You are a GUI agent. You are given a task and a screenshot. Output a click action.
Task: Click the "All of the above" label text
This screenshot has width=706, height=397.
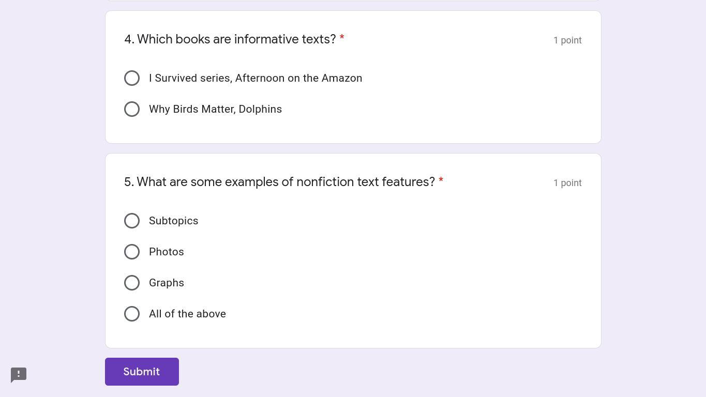coord(187,314)
